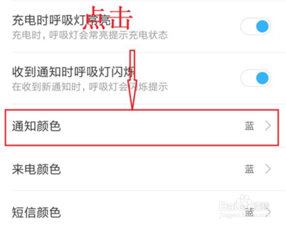Click the 蓝 value for 通知颜色
The width and height of the screenshot is (286, 225).
(x=250, y=126)
